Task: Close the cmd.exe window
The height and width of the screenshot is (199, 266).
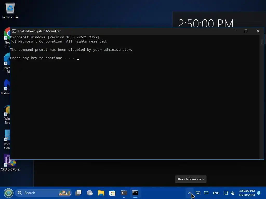Action: coord(258,31)
